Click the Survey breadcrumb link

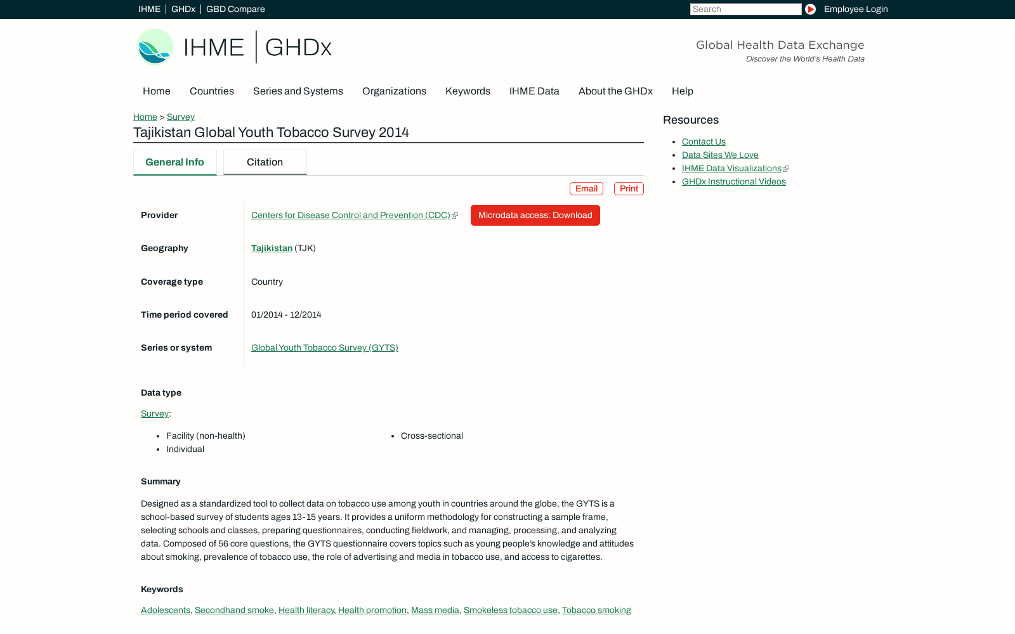[181, 117]
